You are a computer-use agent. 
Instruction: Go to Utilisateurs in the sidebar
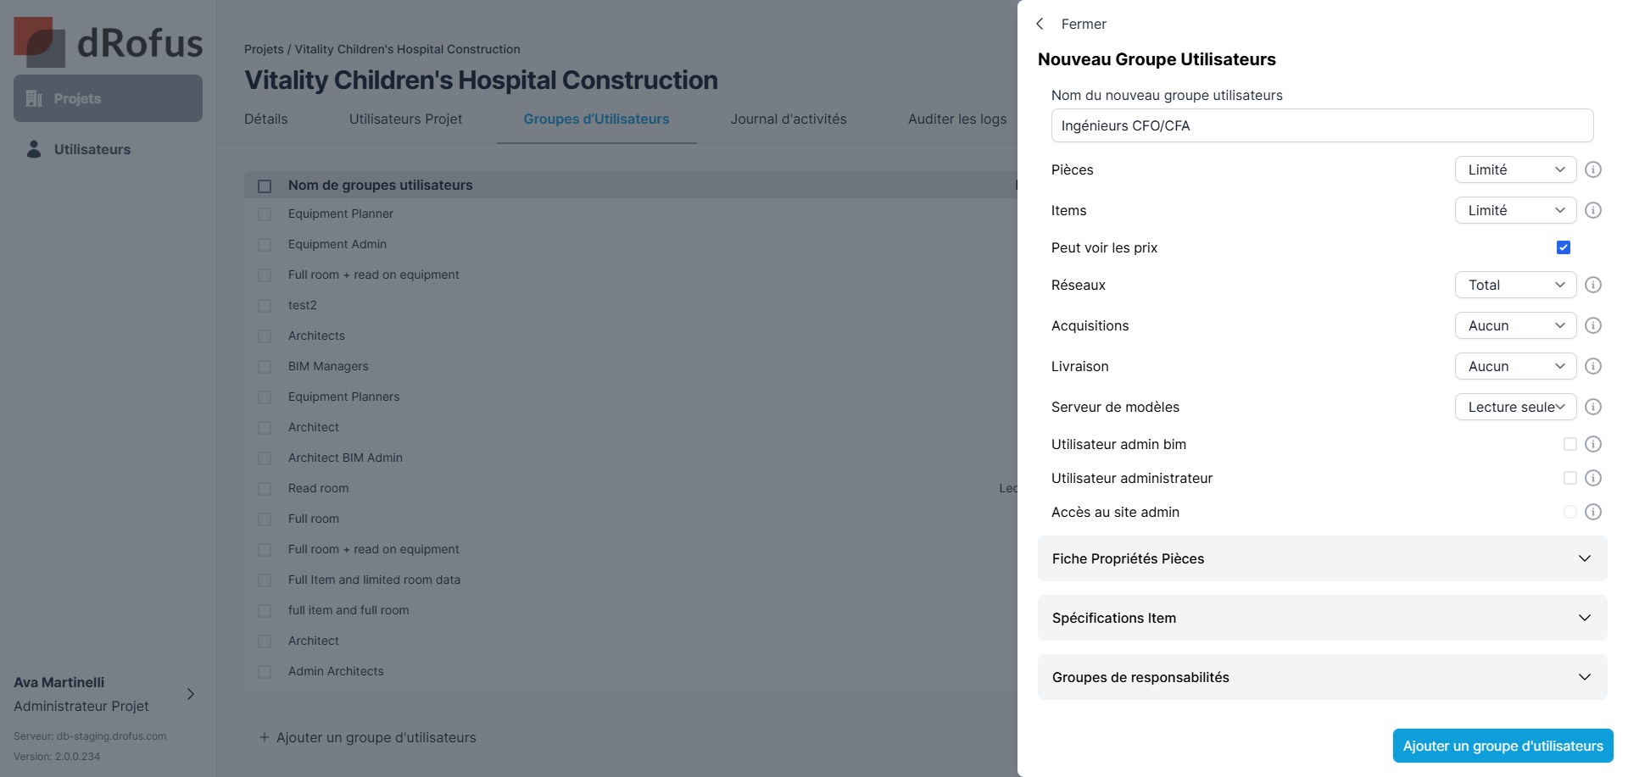(92, 149)
